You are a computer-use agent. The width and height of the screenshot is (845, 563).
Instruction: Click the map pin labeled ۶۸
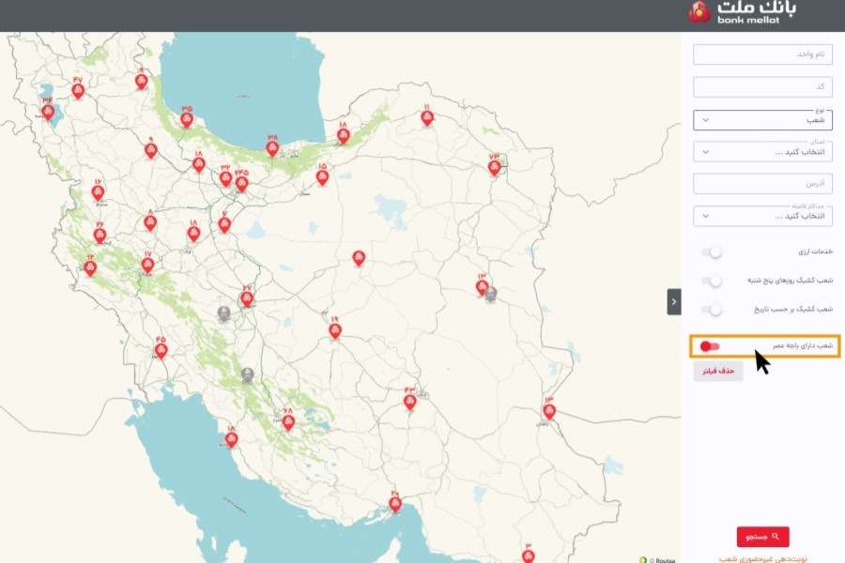click(288, 422)
